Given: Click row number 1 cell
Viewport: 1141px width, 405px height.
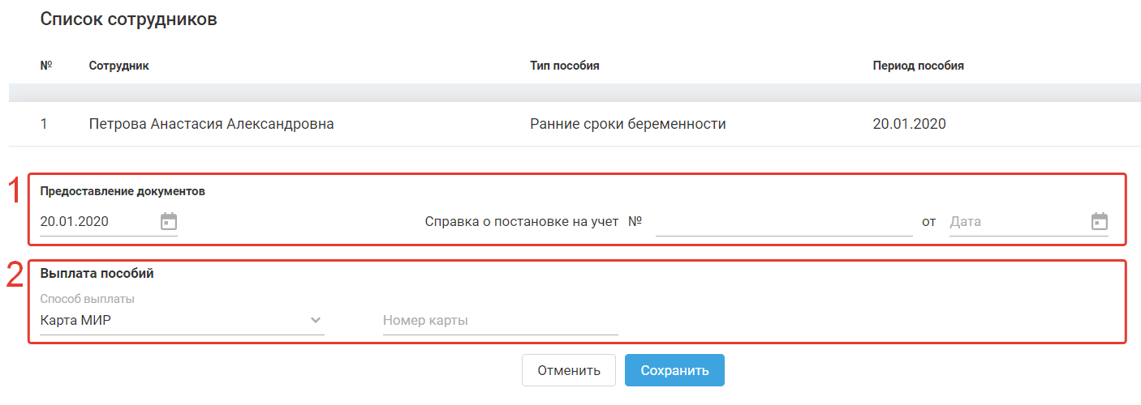Looking at the screenshot, I should point(44,124).
